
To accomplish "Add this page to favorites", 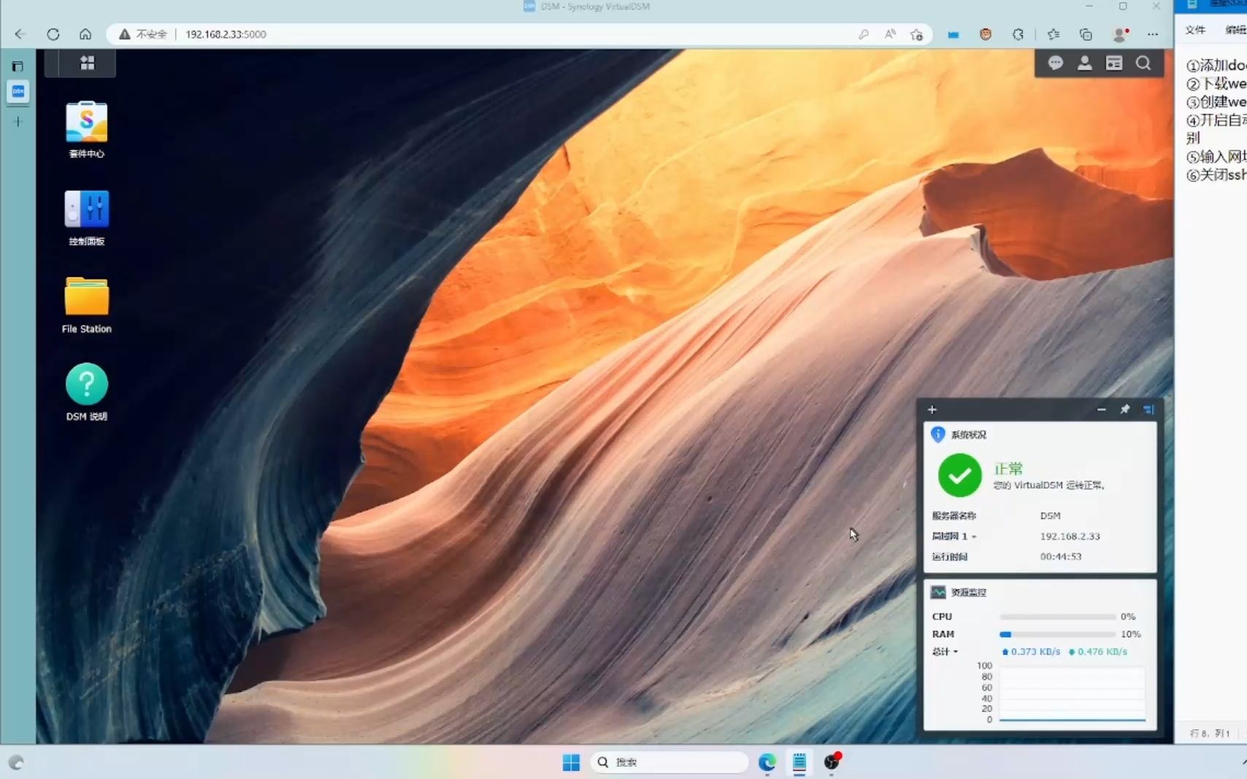I will pyautogui.click(x=916, y=34).
